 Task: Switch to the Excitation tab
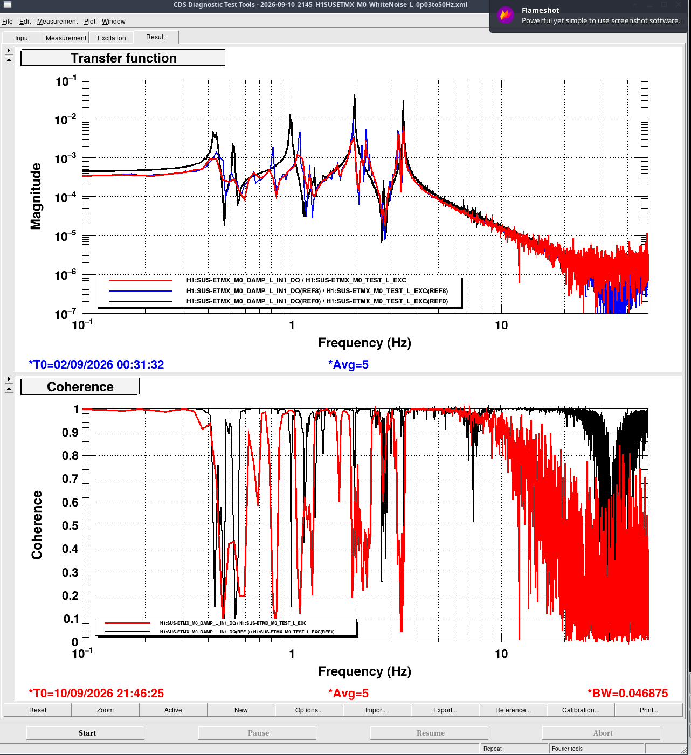pyautogui.click(x=112, y=38)
